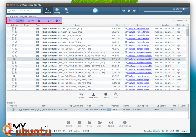Image resolution: width=196 pixels, height=137 pixels.
Task: Click the Resume transfer button
Action: [x=68, y=124]
